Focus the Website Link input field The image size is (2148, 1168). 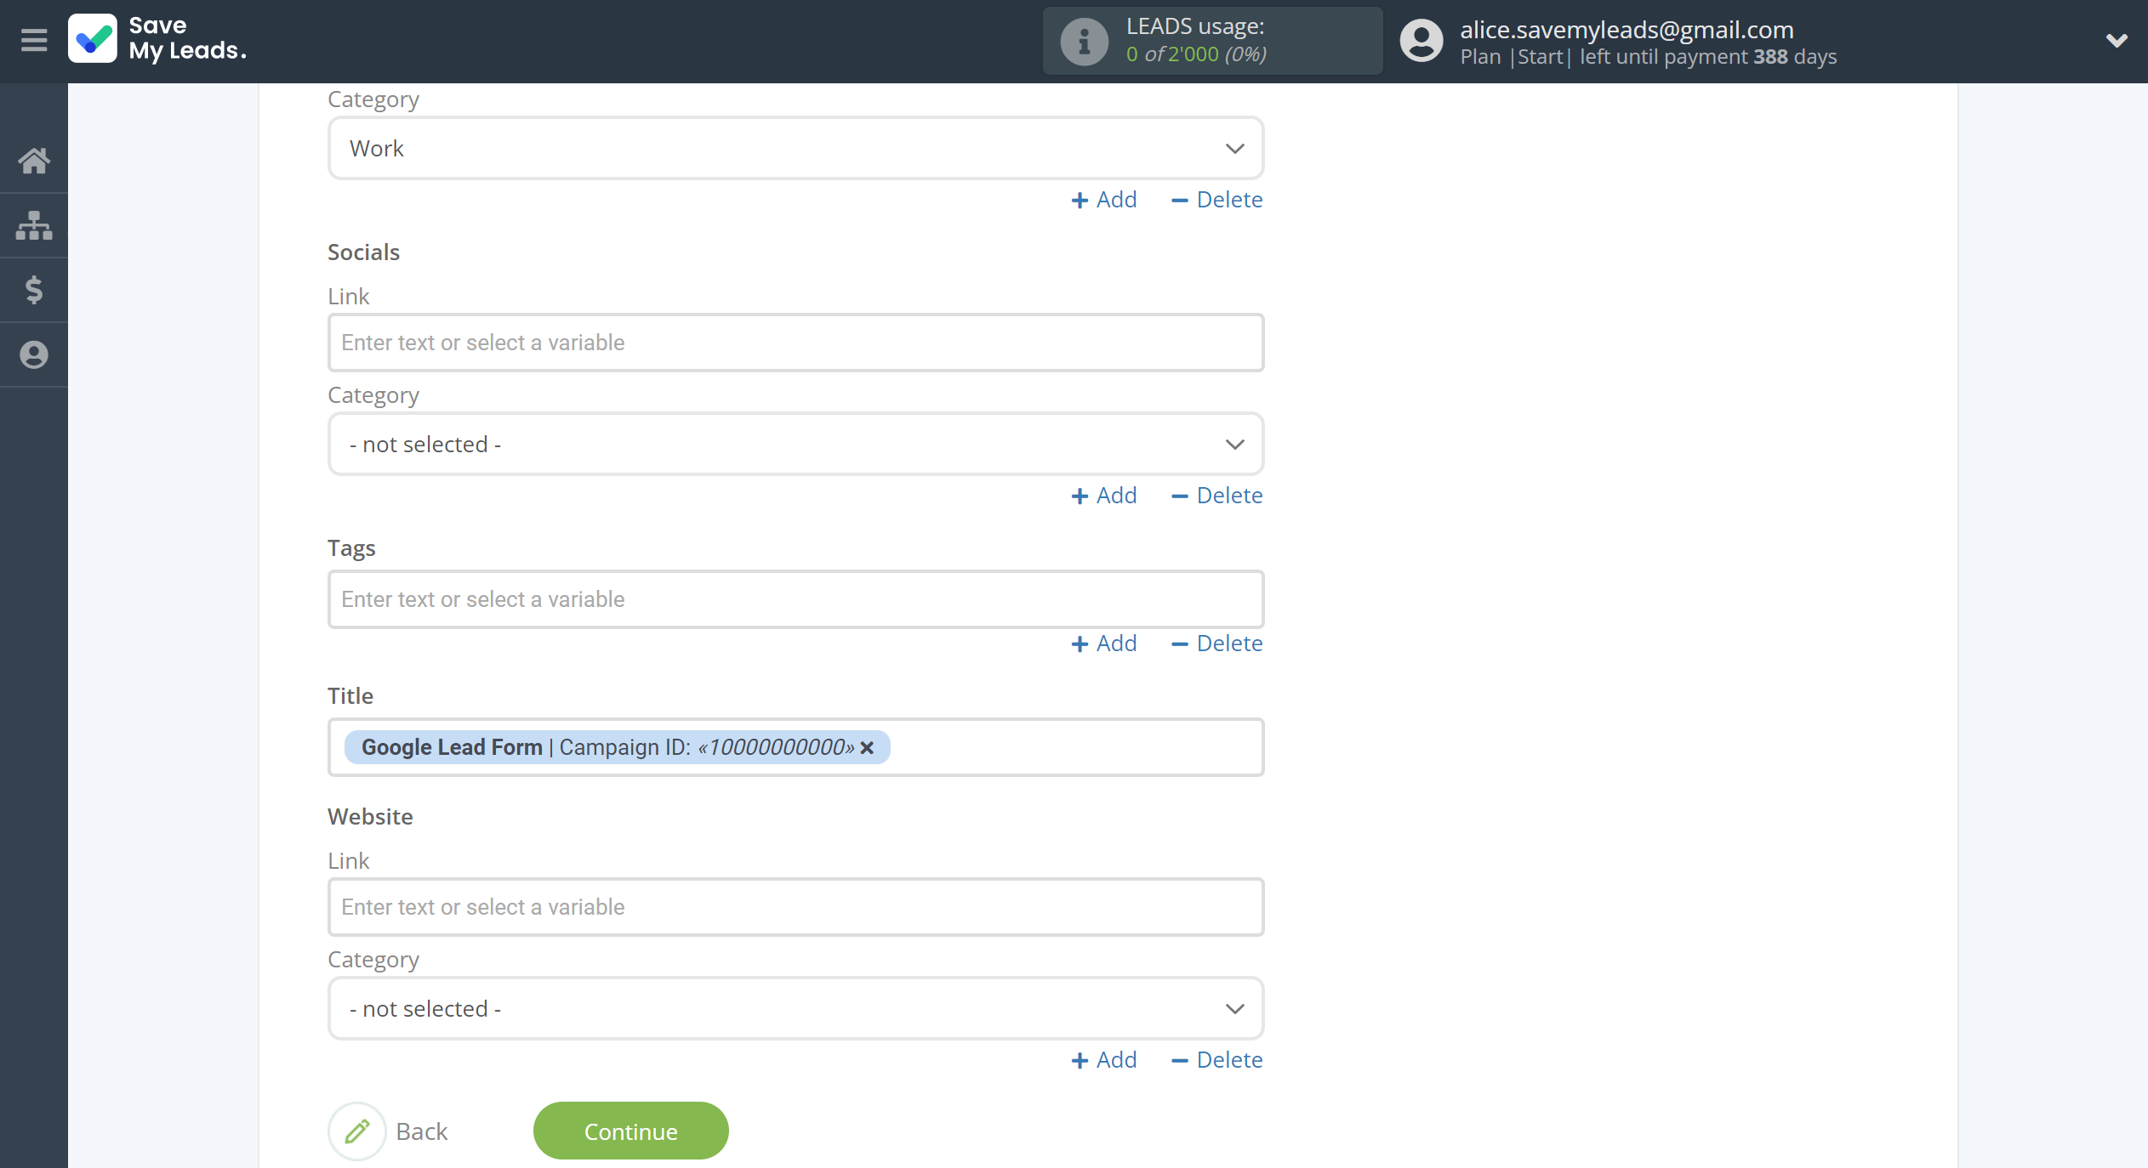coord(796,907)
